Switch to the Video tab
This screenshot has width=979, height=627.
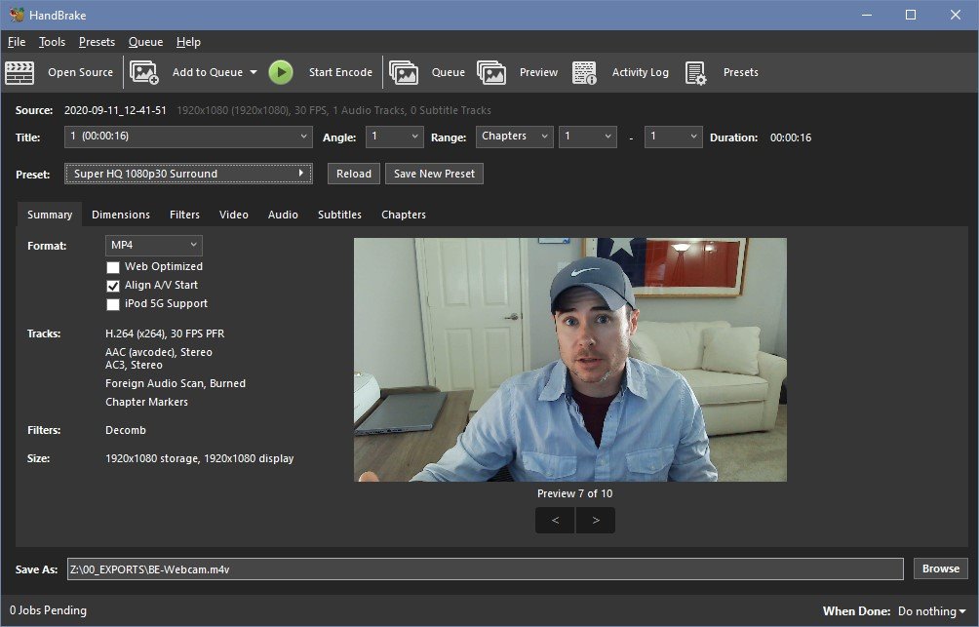coord(233,215)
